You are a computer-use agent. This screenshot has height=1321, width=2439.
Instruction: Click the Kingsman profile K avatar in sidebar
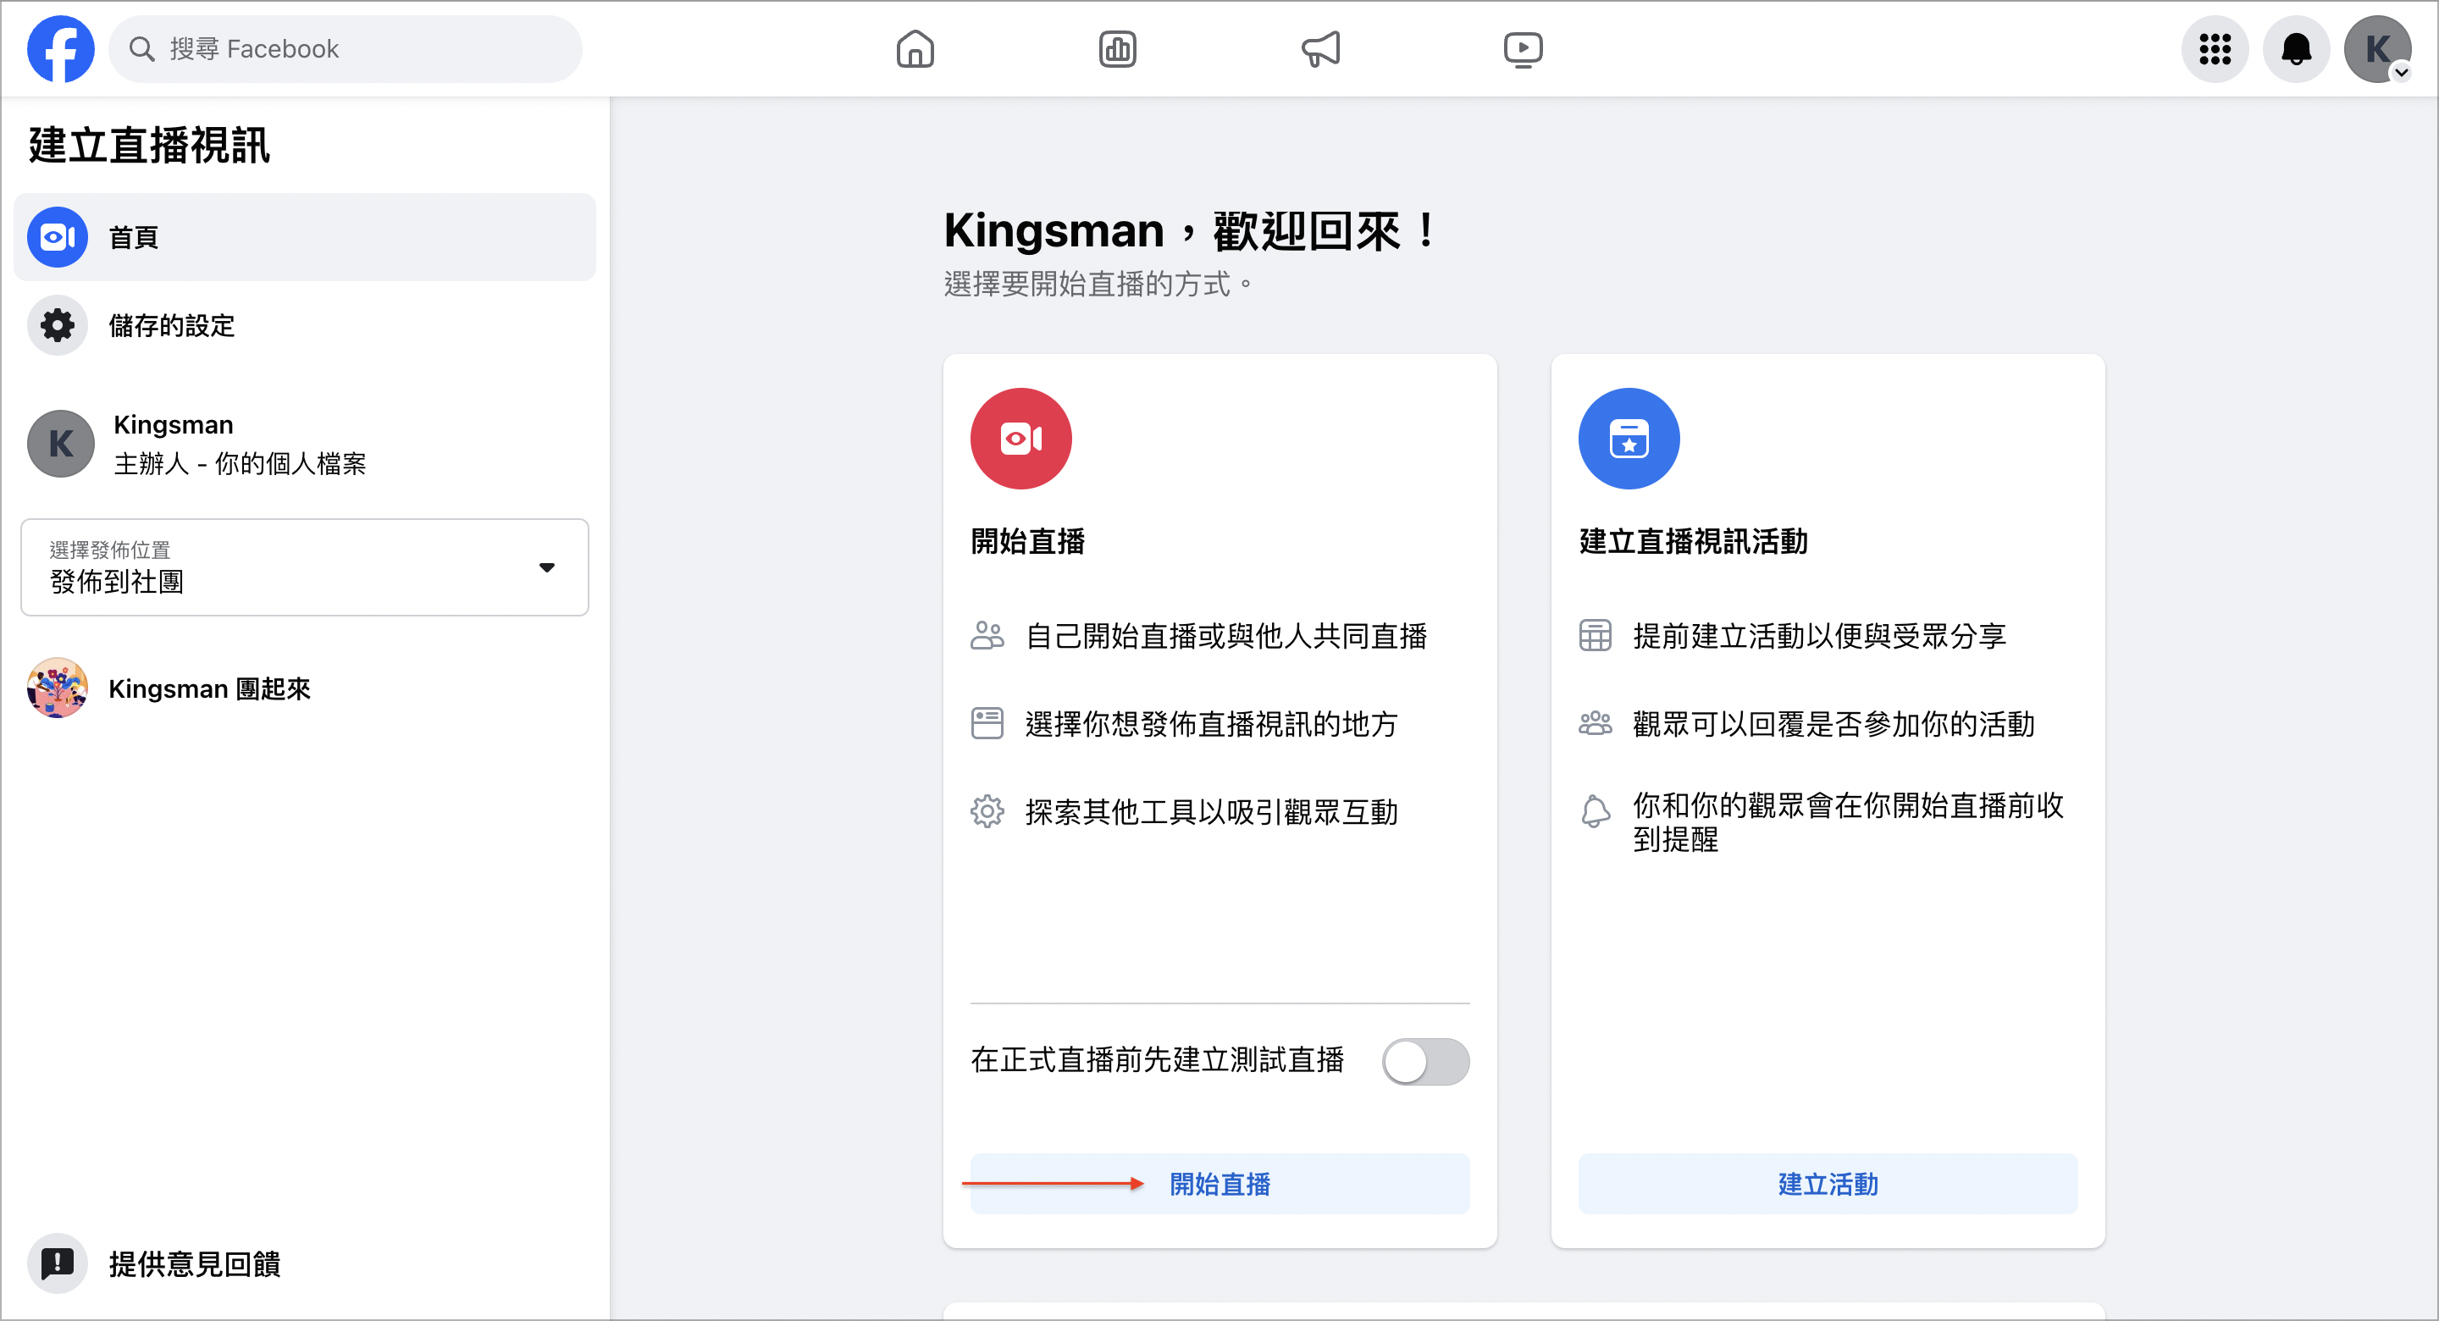point(61,443)
